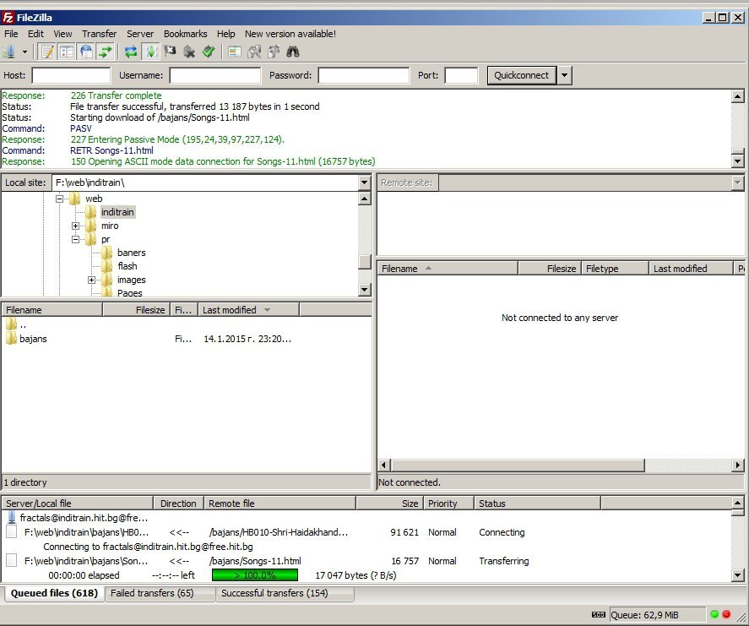Toggle directory comparison
The width and height of the screenshot is (749, 626).
[254, 52]
